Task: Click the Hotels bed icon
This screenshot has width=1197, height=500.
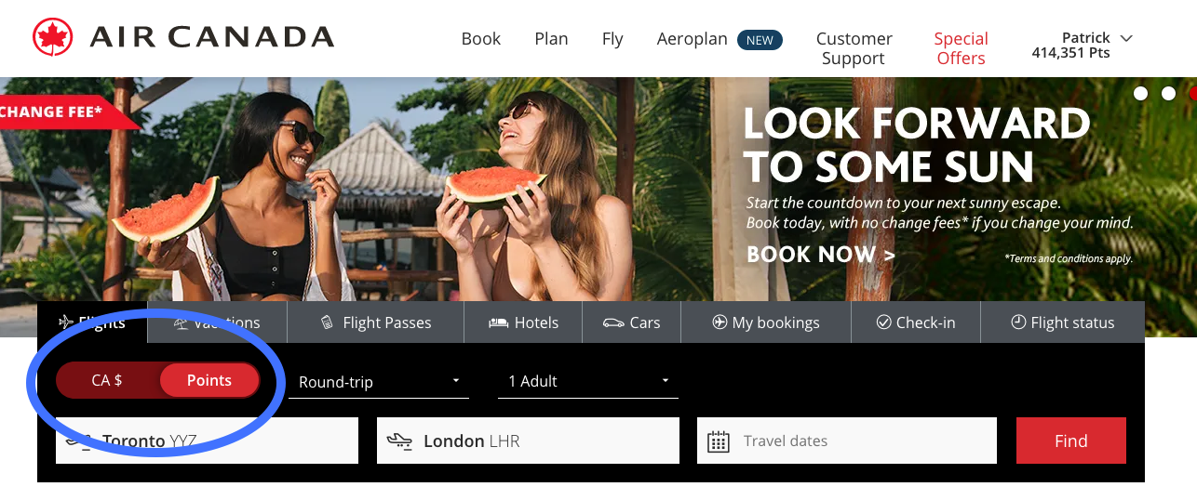Action: (x=499, y=322)
